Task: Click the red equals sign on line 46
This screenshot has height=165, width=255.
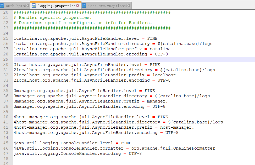Action: point(128,149)
